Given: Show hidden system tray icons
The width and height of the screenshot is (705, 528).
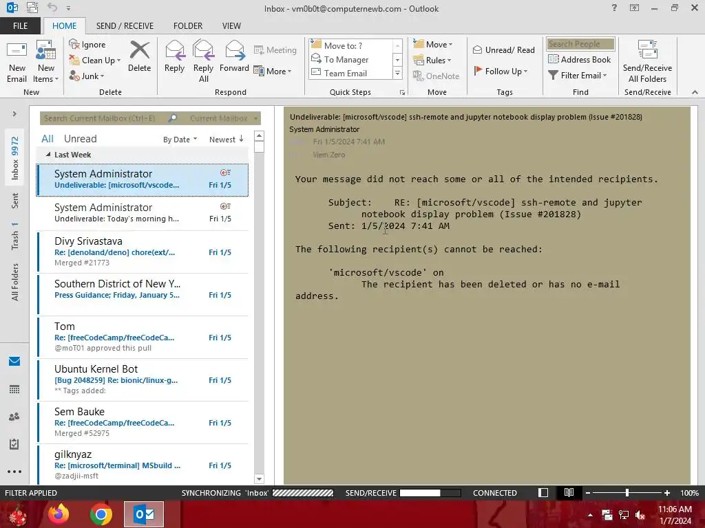Looking at the screenshot, I should click(590, 515).
